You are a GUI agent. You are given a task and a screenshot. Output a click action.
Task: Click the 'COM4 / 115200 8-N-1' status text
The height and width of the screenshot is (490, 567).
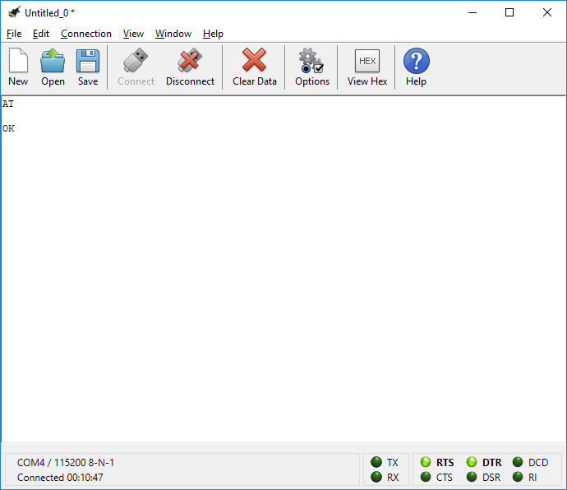pos(66,463)
